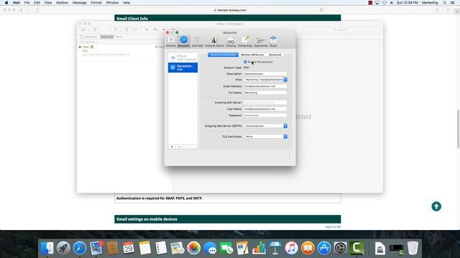The height and width of the screenshot is (258, 460).
Task: Switch to Mailbox Behaviors tab
Action: tap(252, 54)
